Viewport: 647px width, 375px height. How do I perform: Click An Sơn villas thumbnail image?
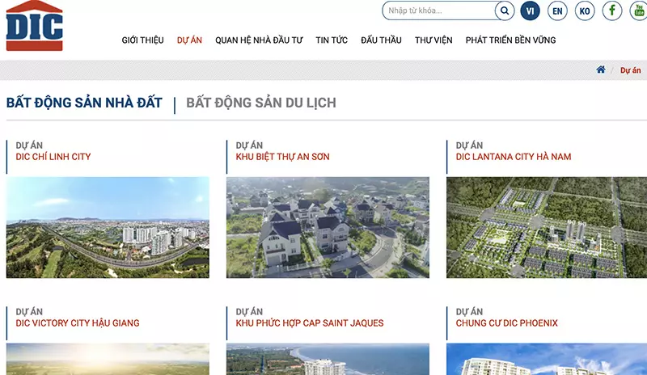[x=328, y=227]
